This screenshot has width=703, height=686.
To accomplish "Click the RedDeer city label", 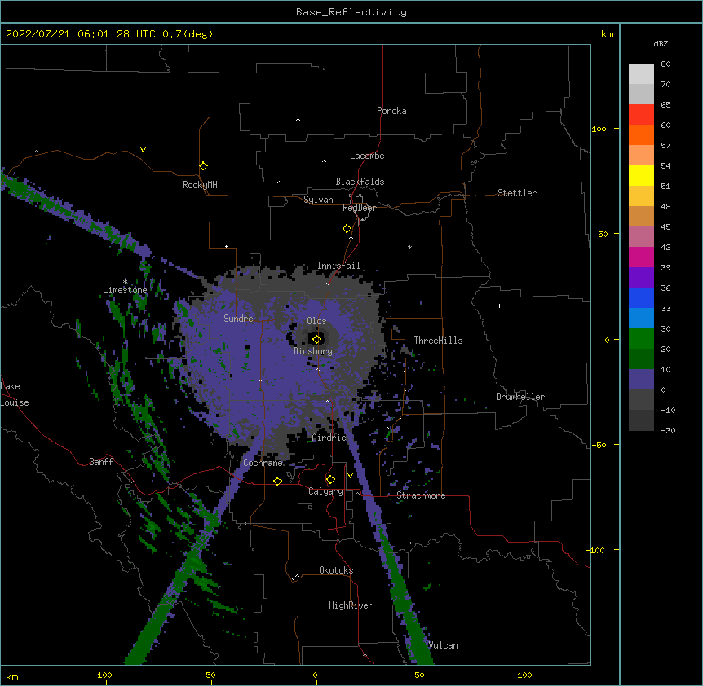I will point(359,208).
